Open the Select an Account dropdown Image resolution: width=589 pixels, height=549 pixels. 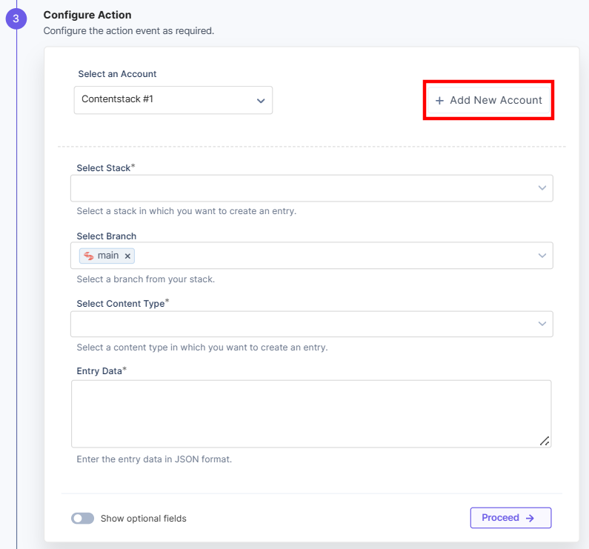tap(173, 100)
